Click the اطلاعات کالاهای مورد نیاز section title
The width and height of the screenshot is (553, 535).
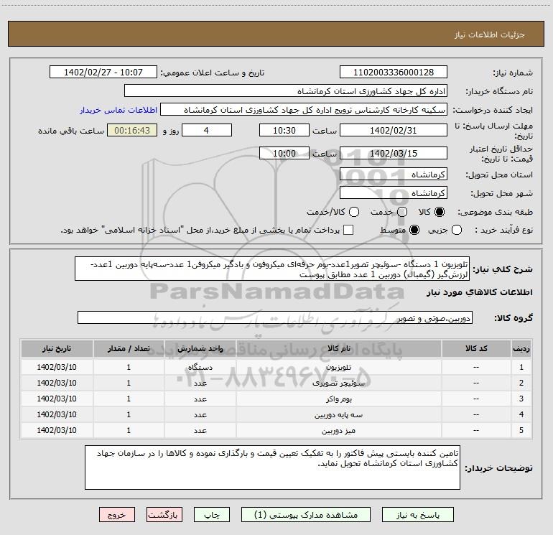point(480,292)
